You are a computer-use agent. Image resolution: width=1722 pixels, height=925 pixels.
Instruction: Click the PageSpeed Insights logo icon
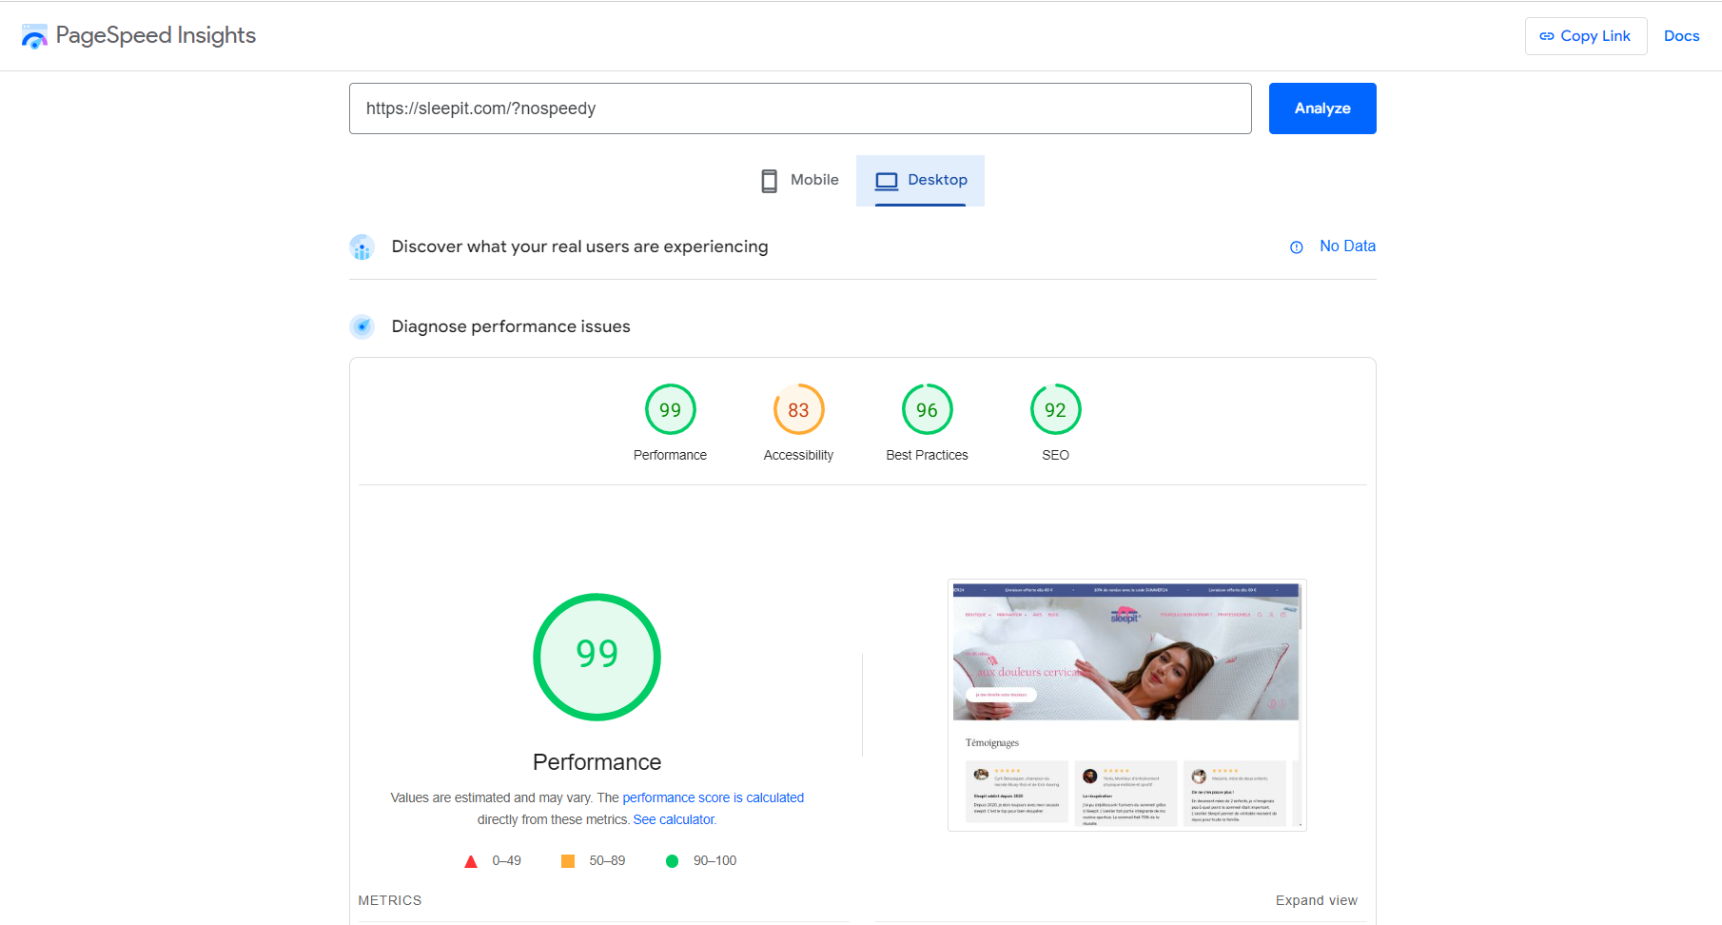coord(34,36)
